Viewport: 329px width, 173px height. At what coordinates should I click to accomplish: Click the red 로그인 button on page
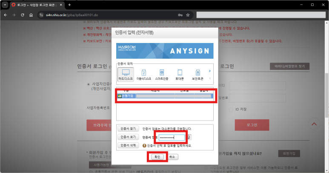[x=252, y=125]
